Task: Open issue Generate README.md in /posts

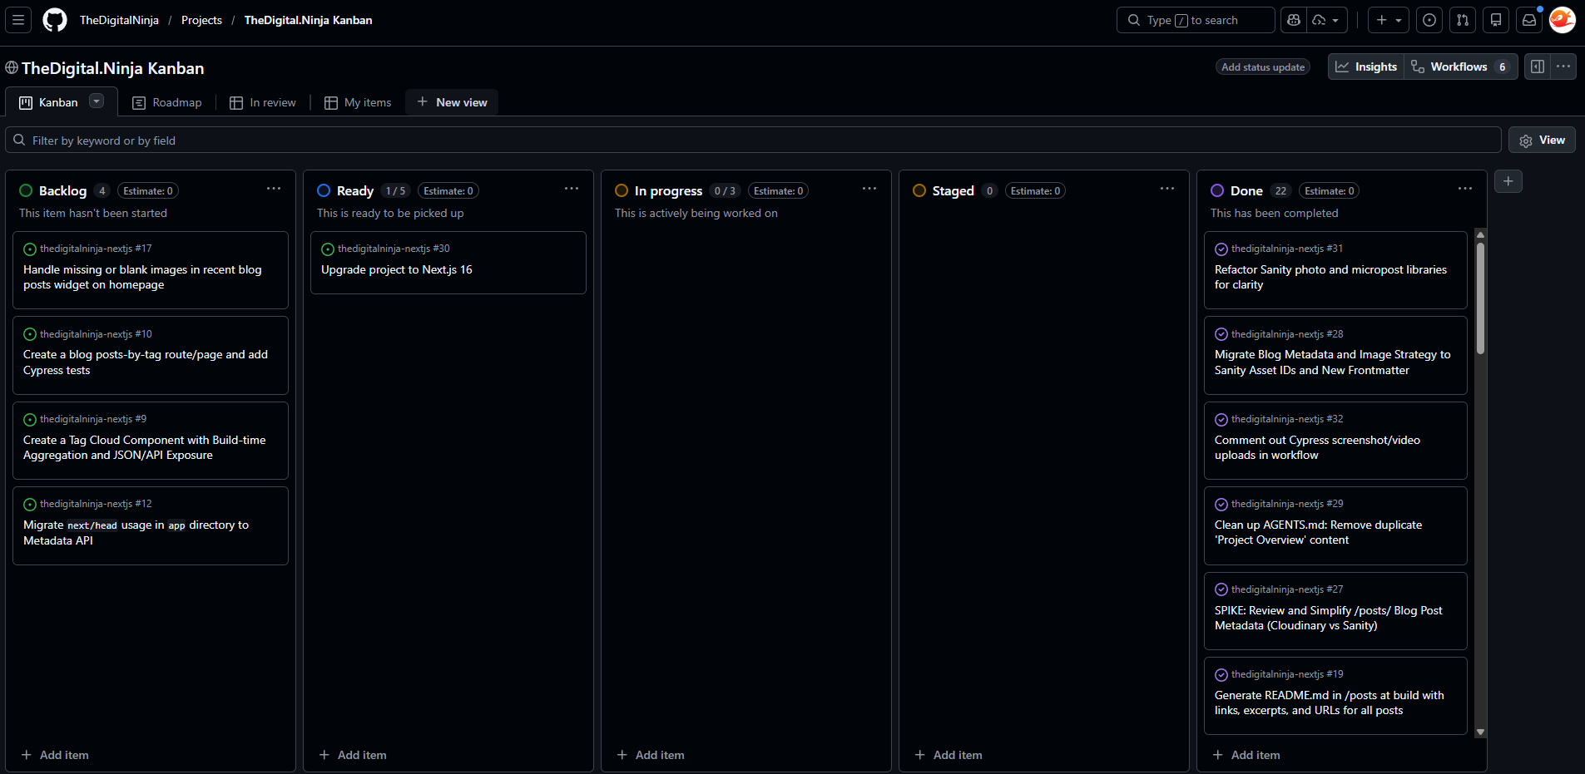Action: click(1329, 703)
